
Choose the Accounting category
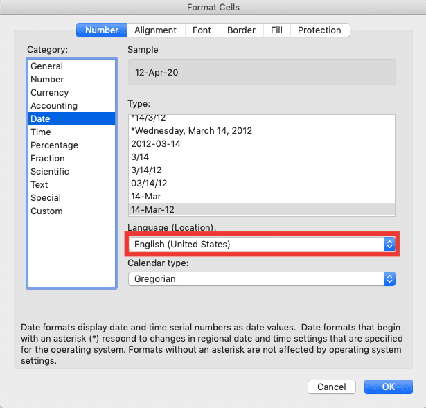pos(72,106)
